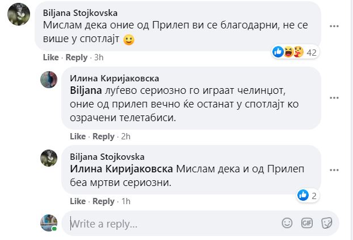Like Biljana's reply posted 1h ago
Screen dimensions: 353x240
point(77,201)
